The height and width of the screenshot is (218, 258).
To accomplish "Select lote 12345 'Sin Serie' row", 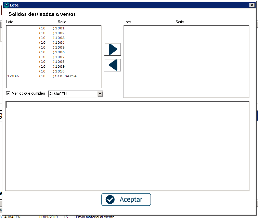I will (42, 76).
